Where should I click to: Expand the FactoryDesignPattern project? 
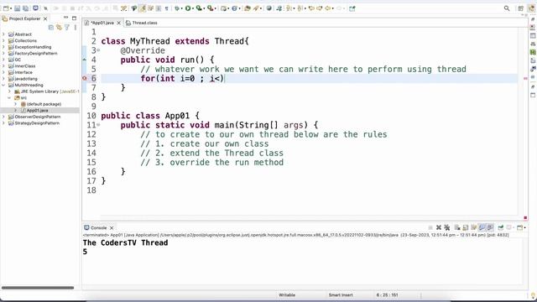(x=3, y=53)
